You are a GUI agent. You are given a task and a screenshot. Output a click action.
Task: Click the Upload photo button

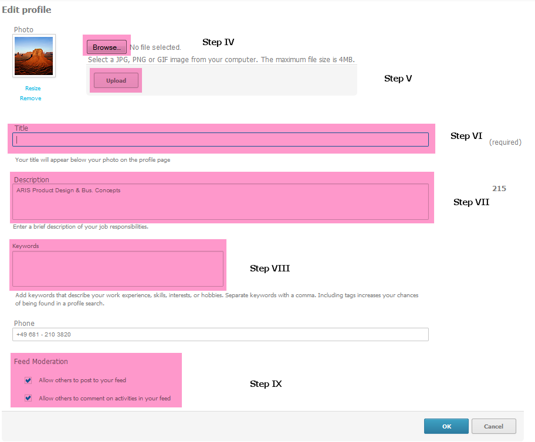pos(116,80)
